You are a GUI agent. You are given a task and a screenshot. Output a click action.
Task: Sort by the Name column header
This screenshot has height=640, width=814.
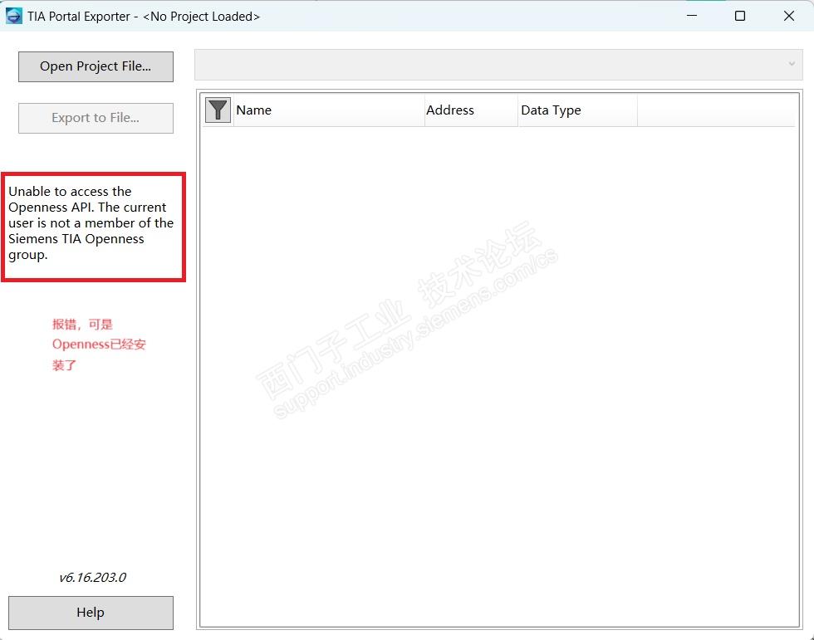tap(329, 110)
